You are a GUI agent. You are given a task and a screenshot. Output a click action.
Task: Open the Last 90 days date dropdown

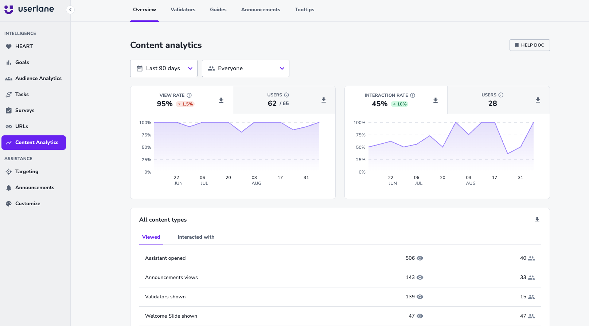164,68
